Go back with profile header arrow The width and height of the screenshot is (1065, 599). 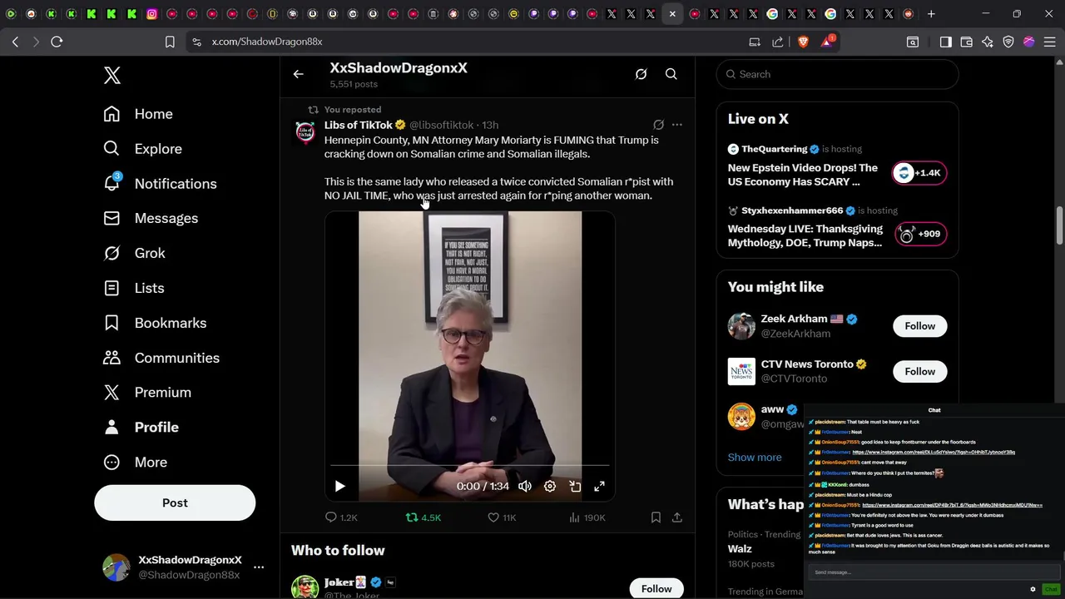pyautogui.click(x=298, y=74)
